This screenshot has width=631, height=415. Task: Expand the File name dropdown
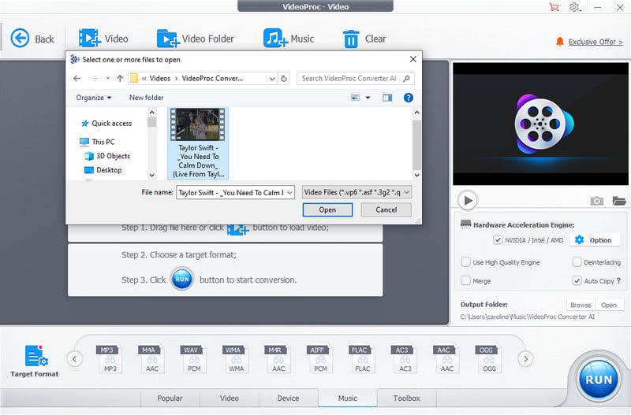point(289,192)
